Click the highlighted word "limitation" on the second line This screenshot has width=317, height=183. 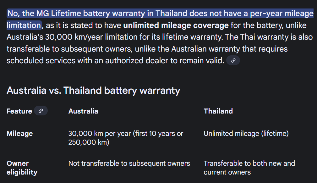pos(24,25)
